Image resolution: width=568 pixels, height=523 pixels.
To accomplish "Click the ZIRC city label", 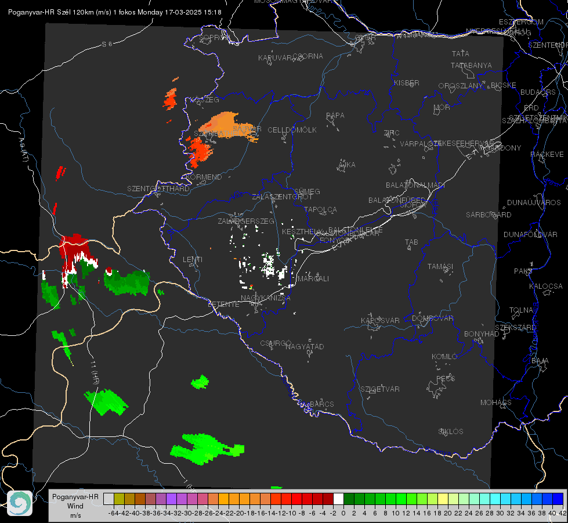I will pyautogui.click(x=392, y=133).
